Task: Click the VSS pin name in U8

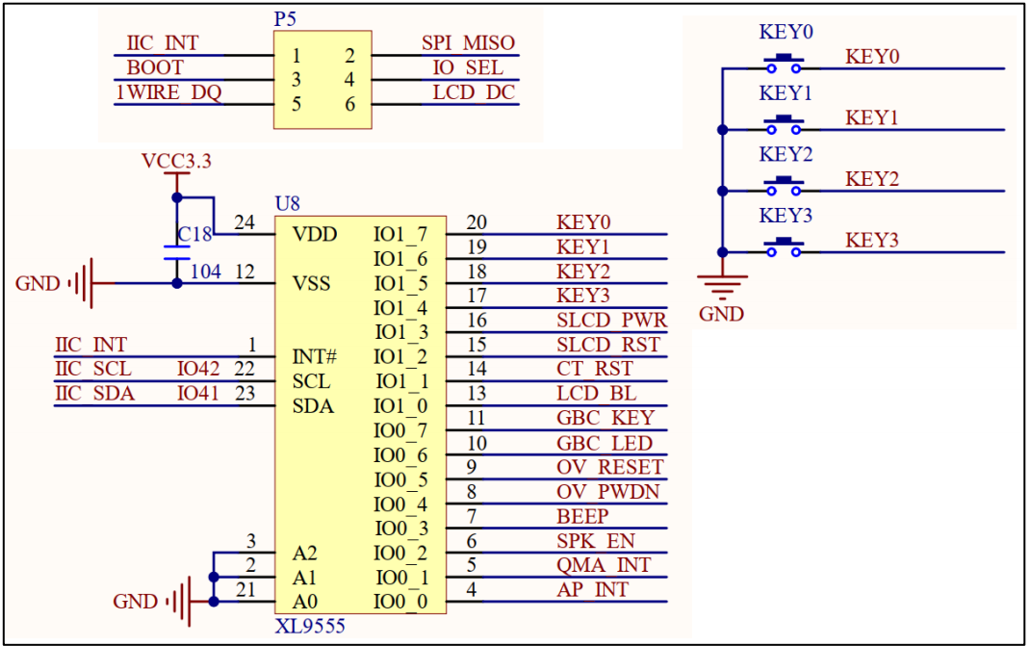Action: 311,283
